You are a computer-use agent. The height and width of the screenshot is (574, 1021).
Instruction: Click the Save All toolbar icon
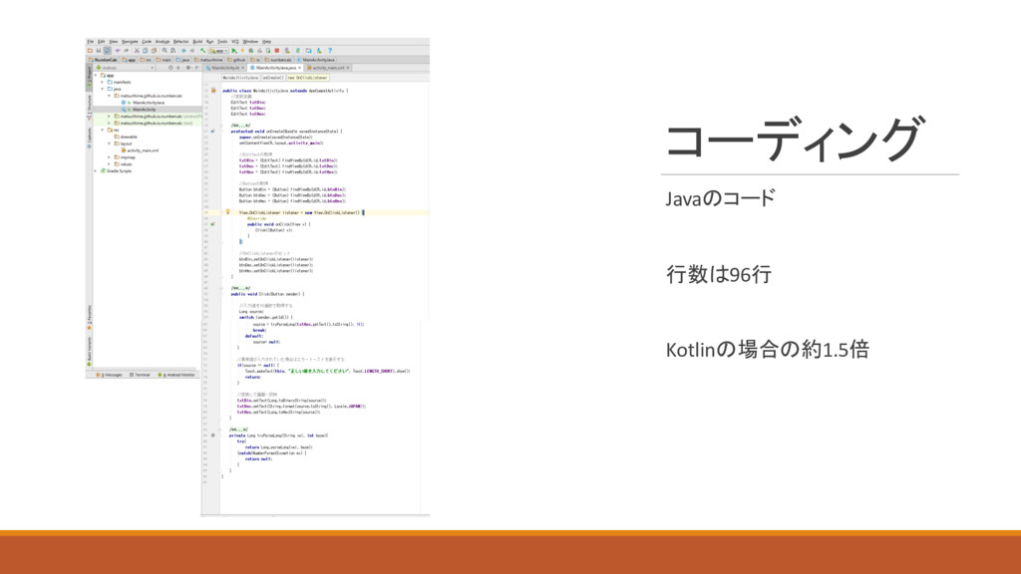[x=99, y=51]
